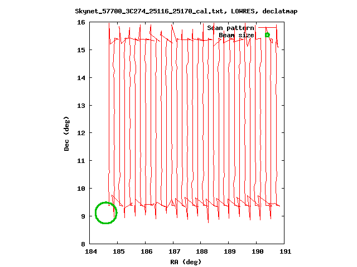The height and width of the screenshot is (267, 357).
Task: Click the Dec axis tick label 14
Action: (x=81, y=78)
